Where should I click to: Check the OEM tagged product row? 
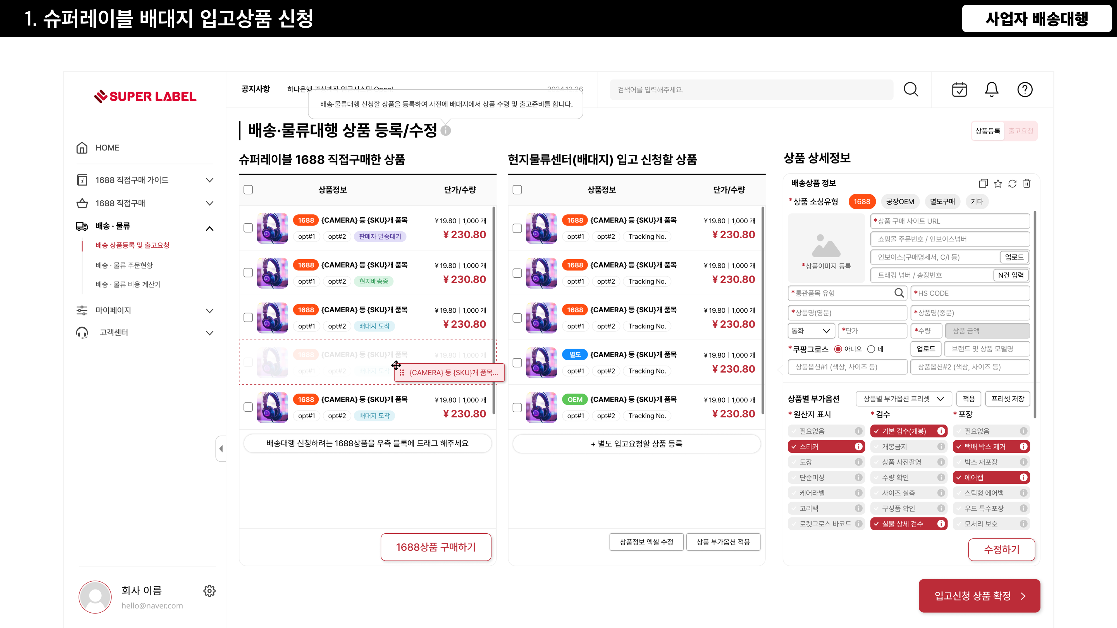coord(517,408)
